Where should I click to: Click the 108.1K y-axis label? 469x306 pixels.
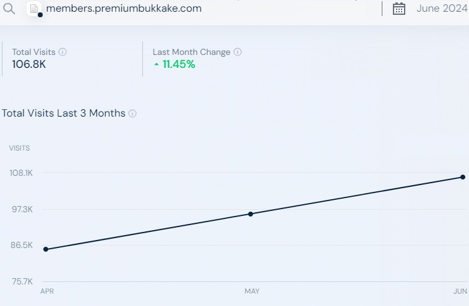click(x=21, y=173)
